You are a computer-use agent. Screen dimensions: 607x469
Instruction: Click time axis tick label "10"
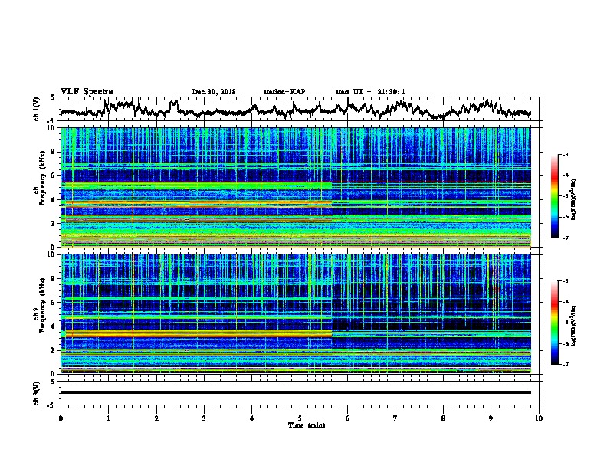coord(539,418)
